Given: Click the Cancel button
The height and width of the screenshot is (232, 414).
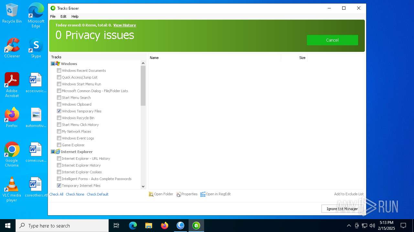Looking at the screenshot, I should point(332,40).
